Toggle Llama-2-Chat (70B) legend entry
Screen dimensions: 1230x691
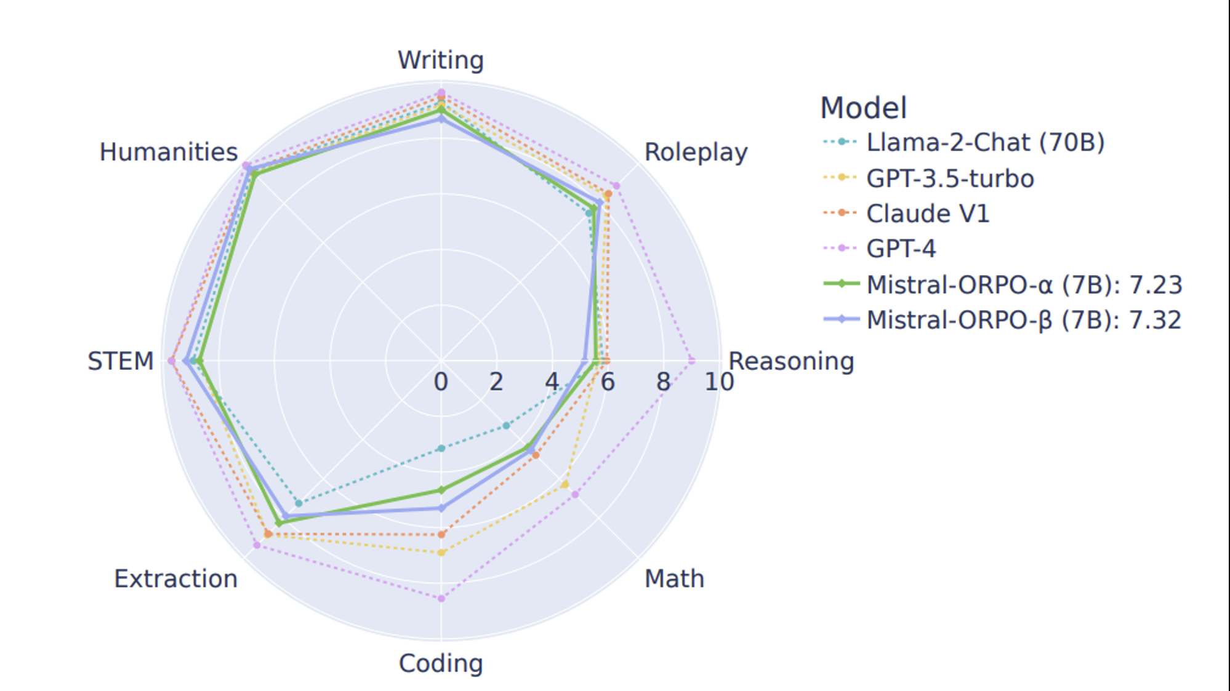click(963, 142)
